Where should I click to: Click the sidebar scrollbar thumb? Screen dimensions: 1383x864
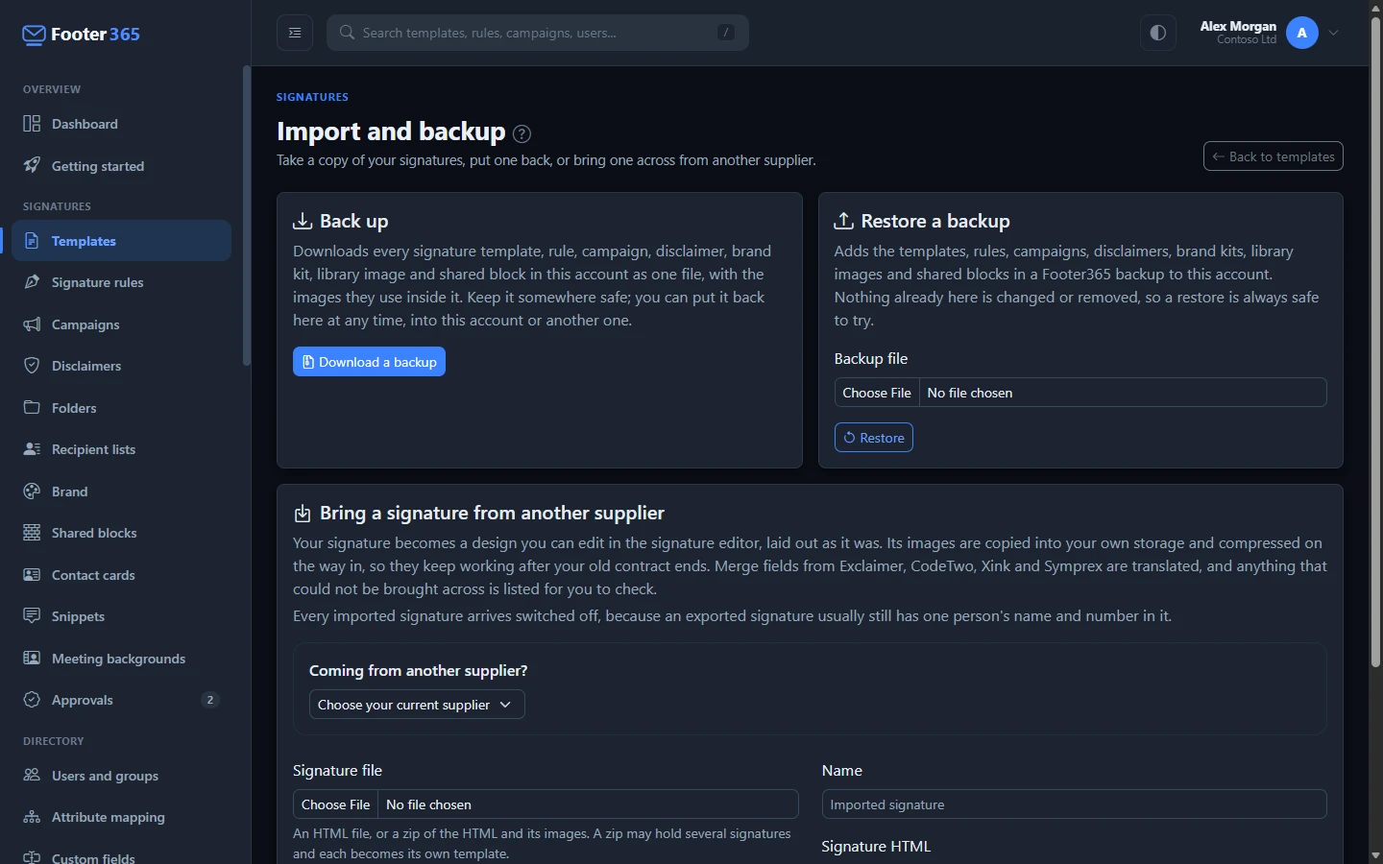pos(246,216)
